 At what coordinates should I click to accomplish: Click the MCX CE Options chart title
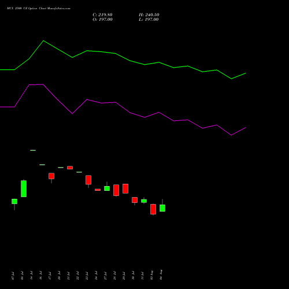tap(39, 9)
